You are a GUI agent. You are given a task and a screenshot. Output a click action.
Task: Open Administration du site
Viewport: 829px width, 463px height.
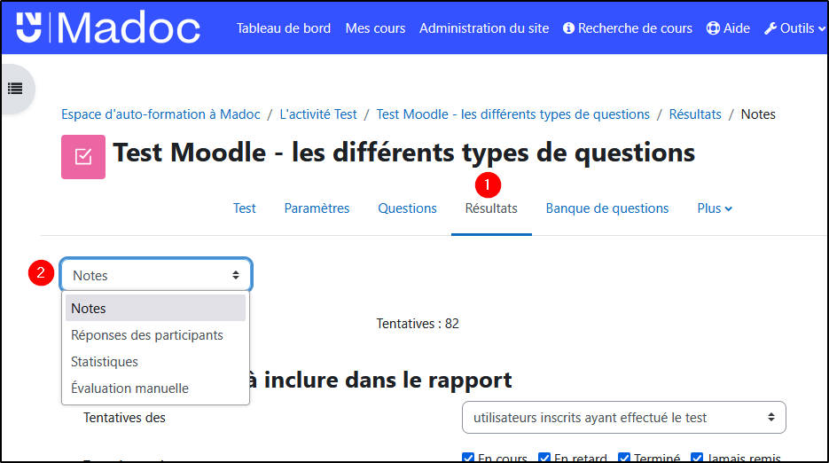click(484, 28)
